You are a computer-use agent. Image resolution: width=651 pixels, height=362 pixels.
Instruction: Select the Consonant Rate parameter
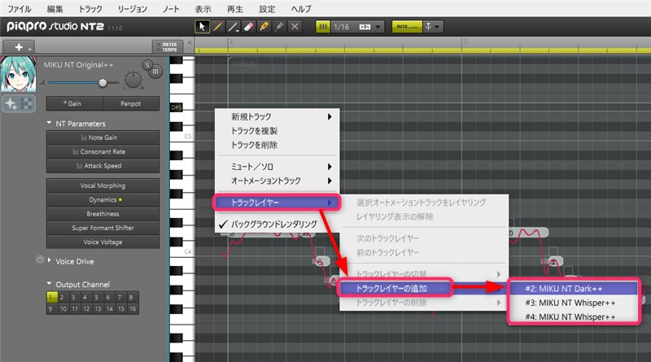coord(103,151)
